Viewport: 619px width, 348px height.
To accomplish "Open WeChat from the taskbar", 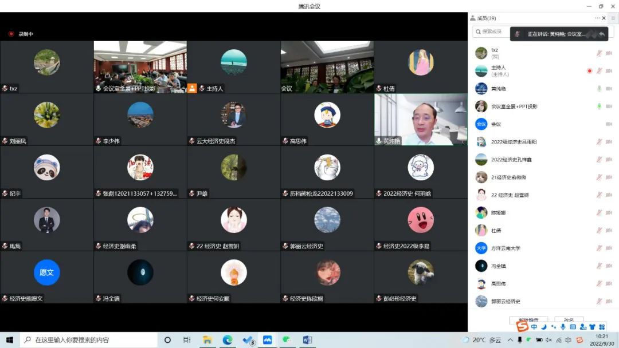I will 286,340.
